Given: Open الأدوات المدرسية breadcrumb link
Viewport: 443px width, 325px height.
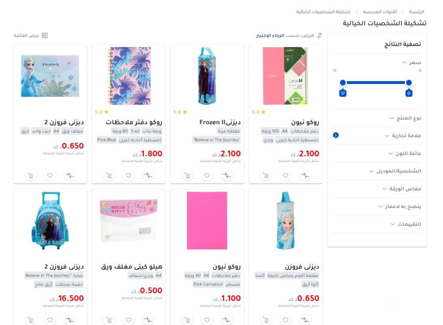Looking at the screenshot, I should (379, 12).
